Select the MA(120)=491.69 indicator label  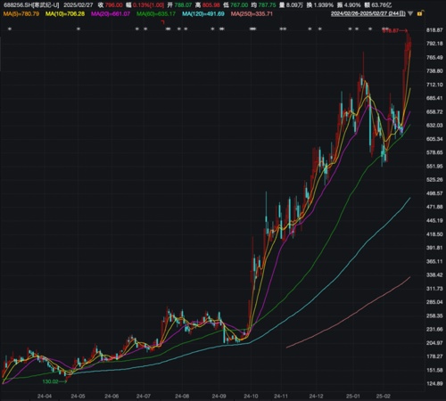click(203, 13)
